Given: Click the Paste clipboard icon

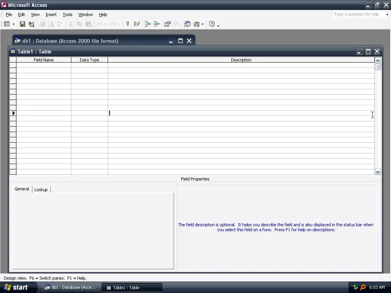Looking at the screenshot, I should click(88, 24).
